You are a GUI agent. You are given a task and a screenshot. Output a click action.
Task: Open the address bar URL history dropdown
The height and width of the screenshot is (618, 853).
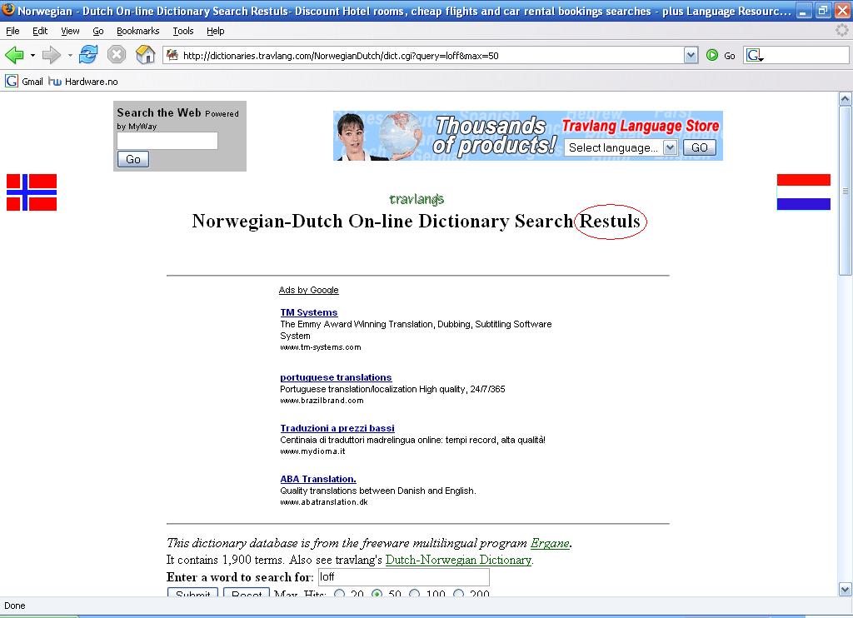tap(691, 55)
